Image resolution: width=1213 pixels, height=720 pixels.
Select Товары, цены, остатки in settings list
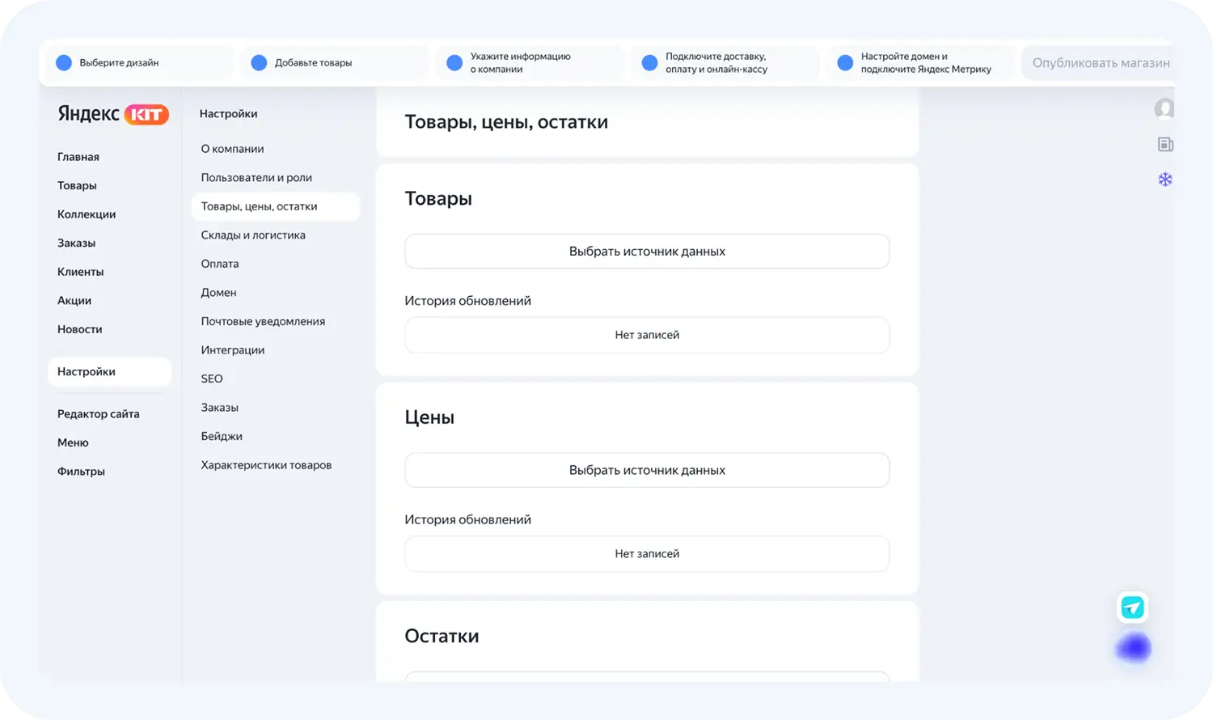[x=275, y=206]
